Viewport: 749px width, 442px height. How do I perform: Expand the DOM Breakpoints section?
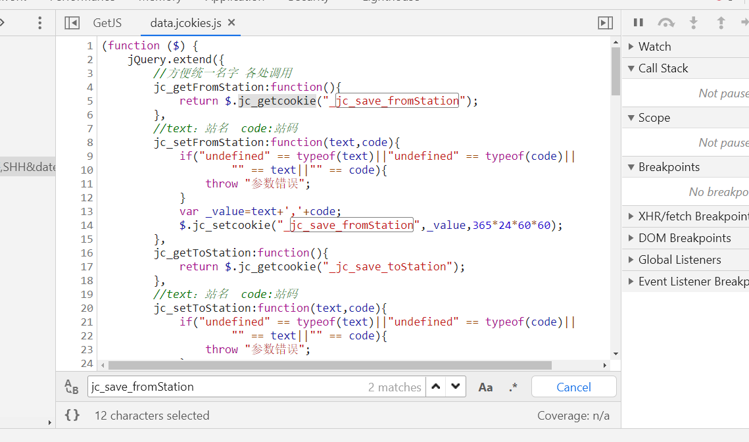tap(631, 238)
